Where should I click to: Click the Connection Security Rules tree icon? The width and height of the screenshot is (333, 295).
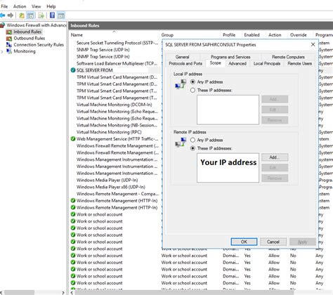9,44
